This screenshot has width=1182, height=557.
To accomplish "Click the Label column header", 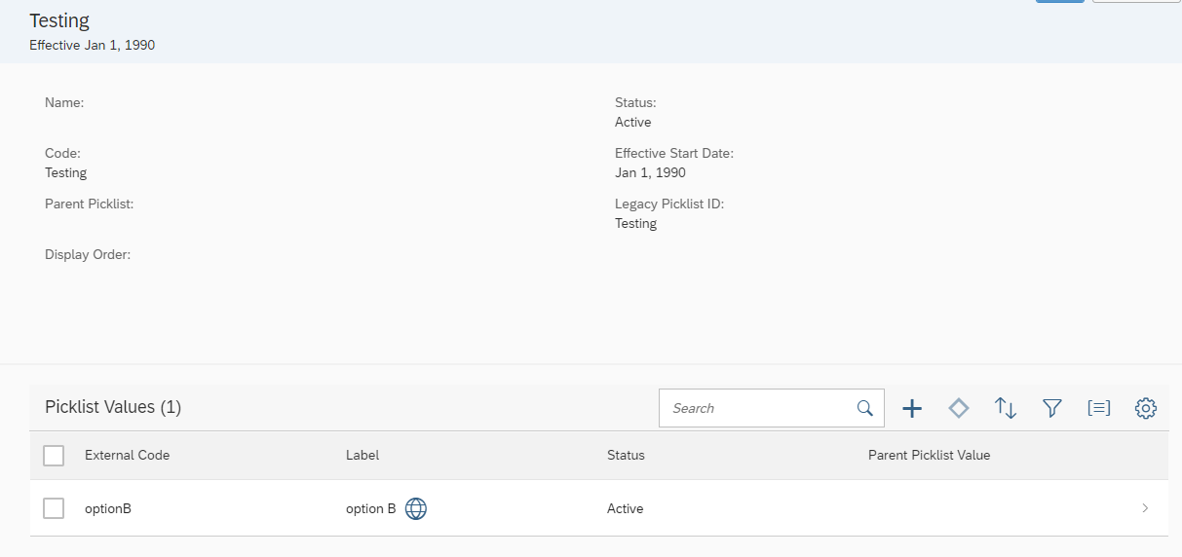I will click(x=362, y=455).
